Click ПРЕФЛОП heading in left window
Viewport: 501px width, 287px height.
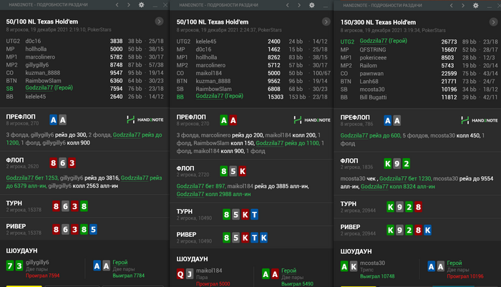(21, 117)
